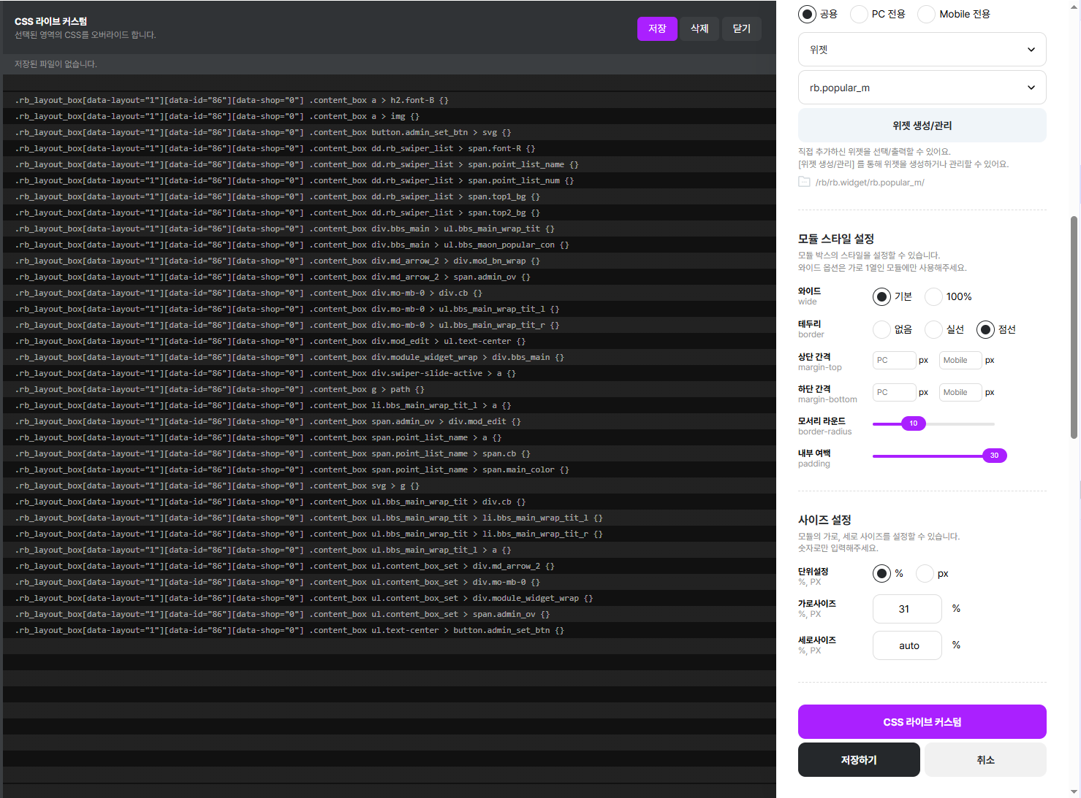Viewport: 1081px width, 798px height.
Task: Click the 가로사이즈 width input field
Action: [907, 609]
